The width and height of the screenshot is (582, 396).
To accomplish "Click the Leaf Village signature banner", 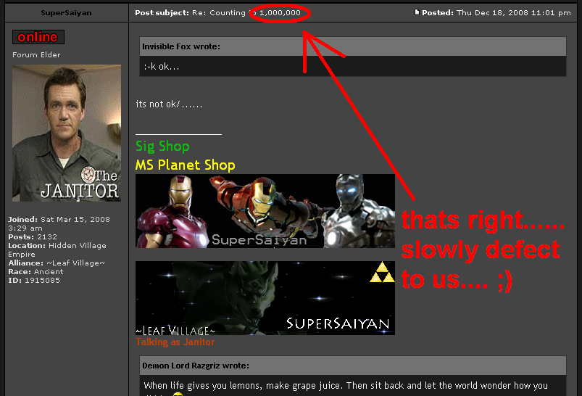I will (265, 297).
